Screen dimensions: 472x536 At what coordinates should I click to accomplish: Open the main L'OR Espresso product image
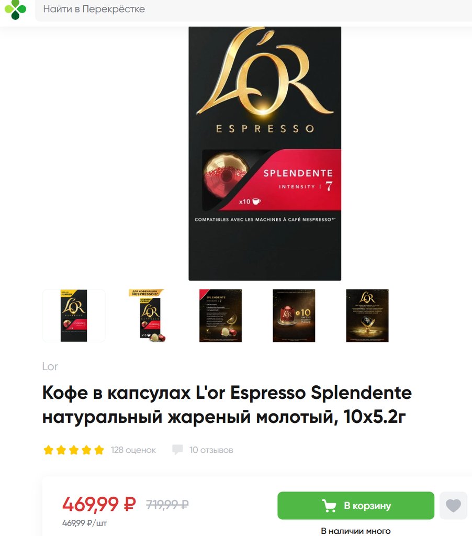pyautogui.click(x=265, y=153)
